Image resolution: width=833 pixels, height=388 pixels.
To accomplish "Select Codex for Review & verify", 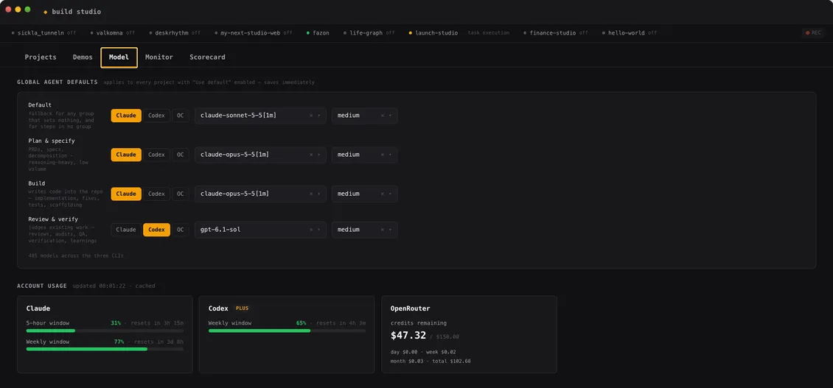I will 156,230.
